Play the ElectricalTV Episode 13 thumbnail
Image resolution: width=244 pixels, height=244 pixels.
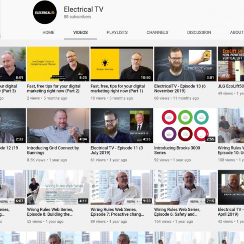point(185,64)
